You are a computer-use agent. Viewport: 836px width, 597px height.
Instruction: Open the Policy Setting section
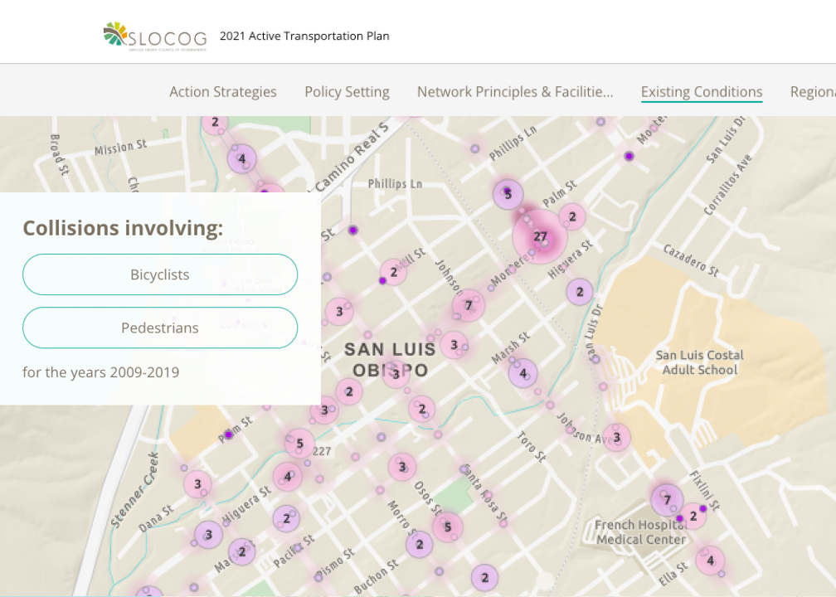(x=347, y=92)
